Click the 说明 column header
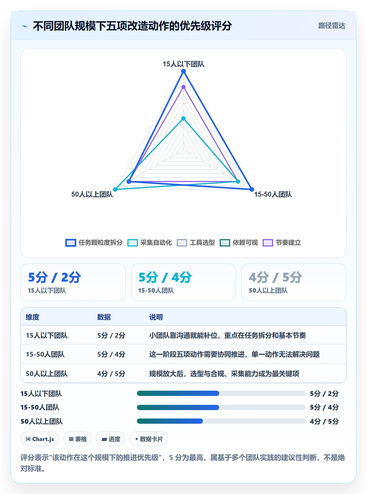The width and height of the screenshot is (367, 494). (x=156, y=317)
